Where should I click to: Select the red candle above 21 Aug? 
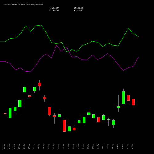tap(50, 111)
